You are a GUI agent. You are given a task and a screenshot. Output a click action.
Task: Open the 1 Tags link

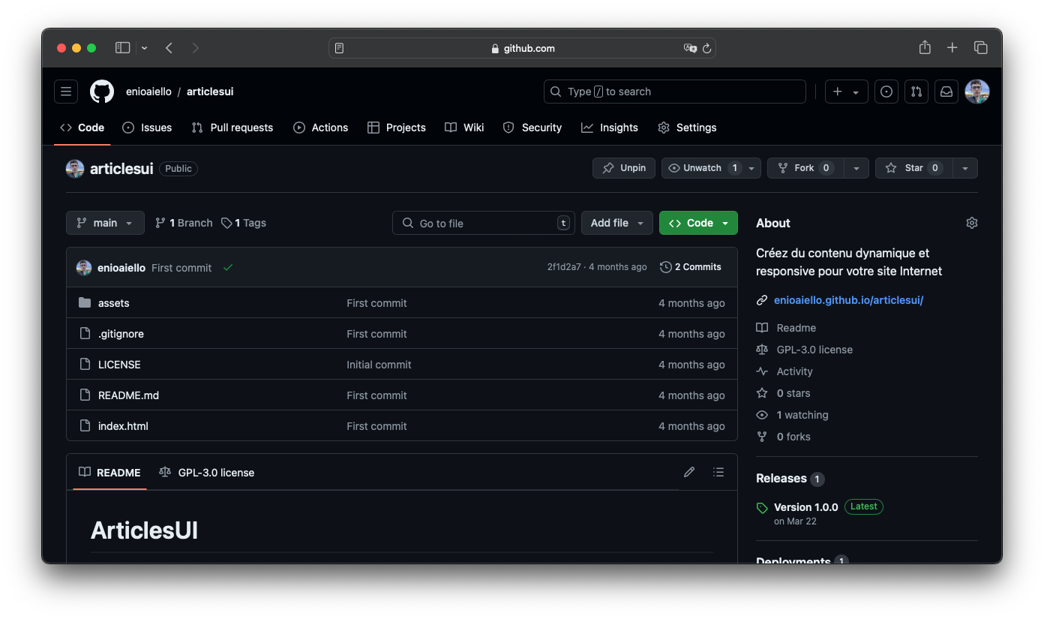click(x=244, y=223)
